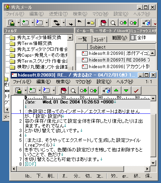Click find-next down arrow icon in message window

pyautogui.click(x=83, y=91)
